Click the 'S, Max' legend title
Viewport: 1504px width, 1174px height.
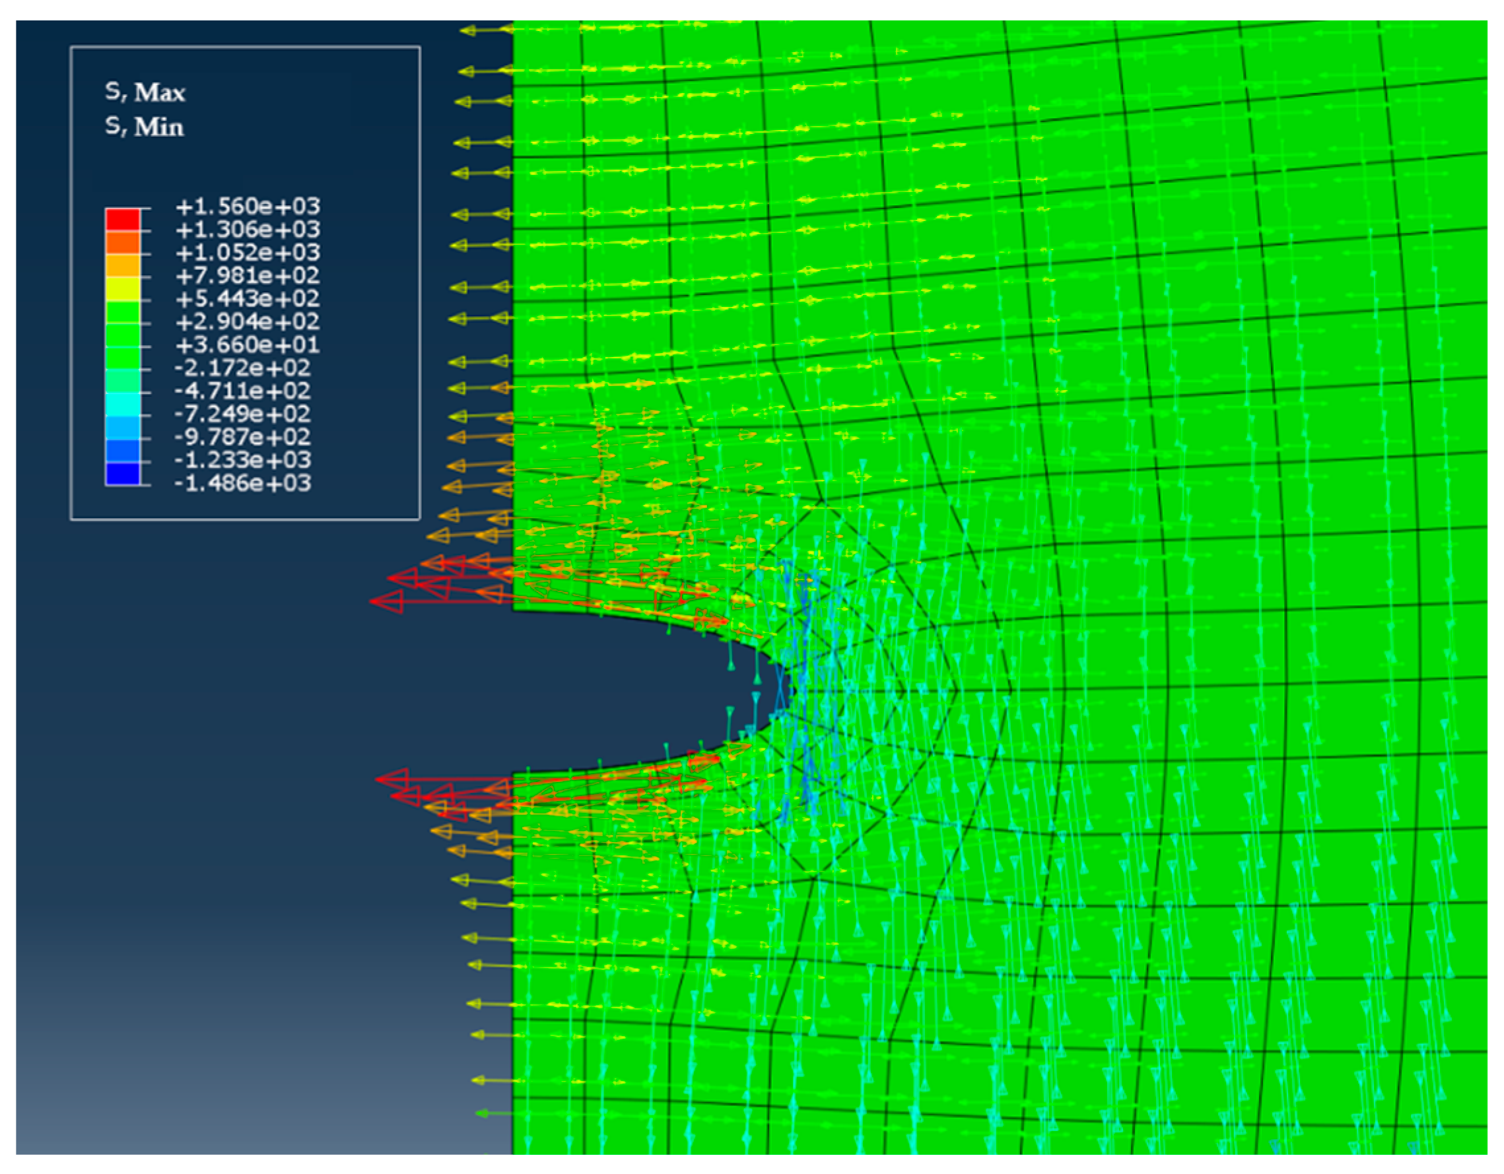click(145, 92)
